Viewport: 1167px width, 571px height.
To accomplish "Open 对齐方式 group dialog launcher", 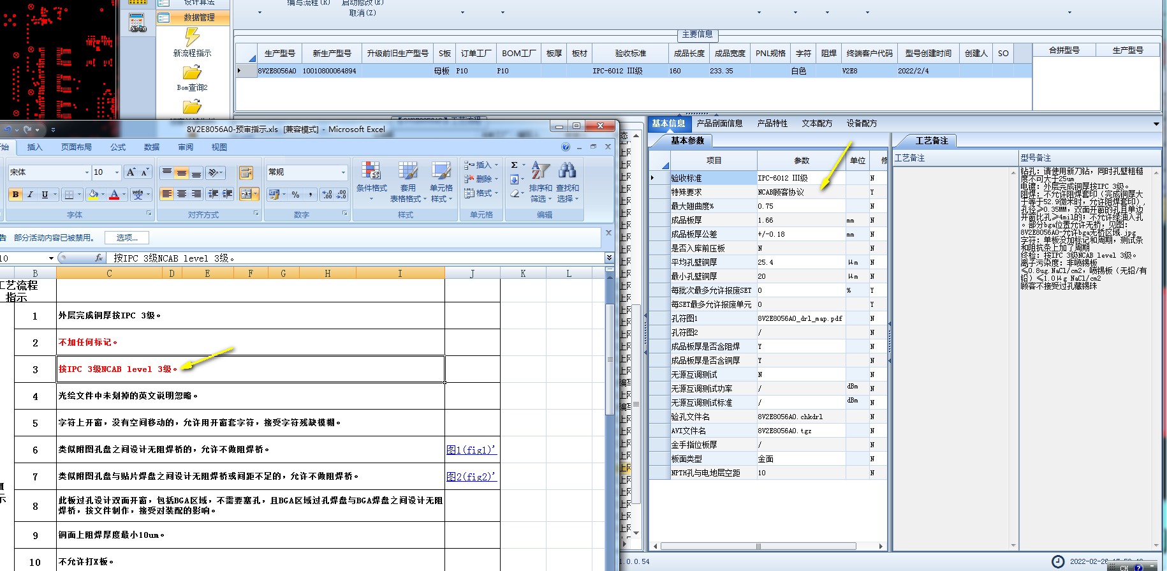I will (x=256, y=214).
